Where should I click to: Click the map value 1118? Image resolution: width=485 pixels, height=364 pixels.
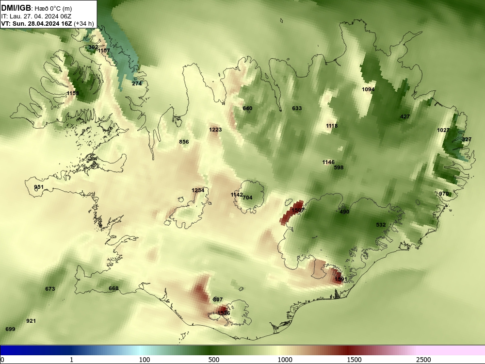pos(332,126)
